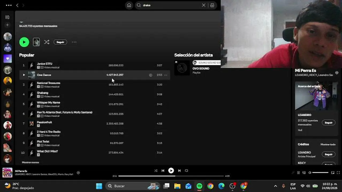Select the Shabang track row

tap(95, 94)
